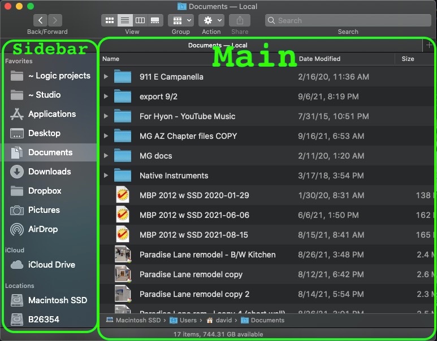Select Paradise Lane remodel copy file
Image resolution: width=437 pixels, height=341 pixels.
click(191, 274)
